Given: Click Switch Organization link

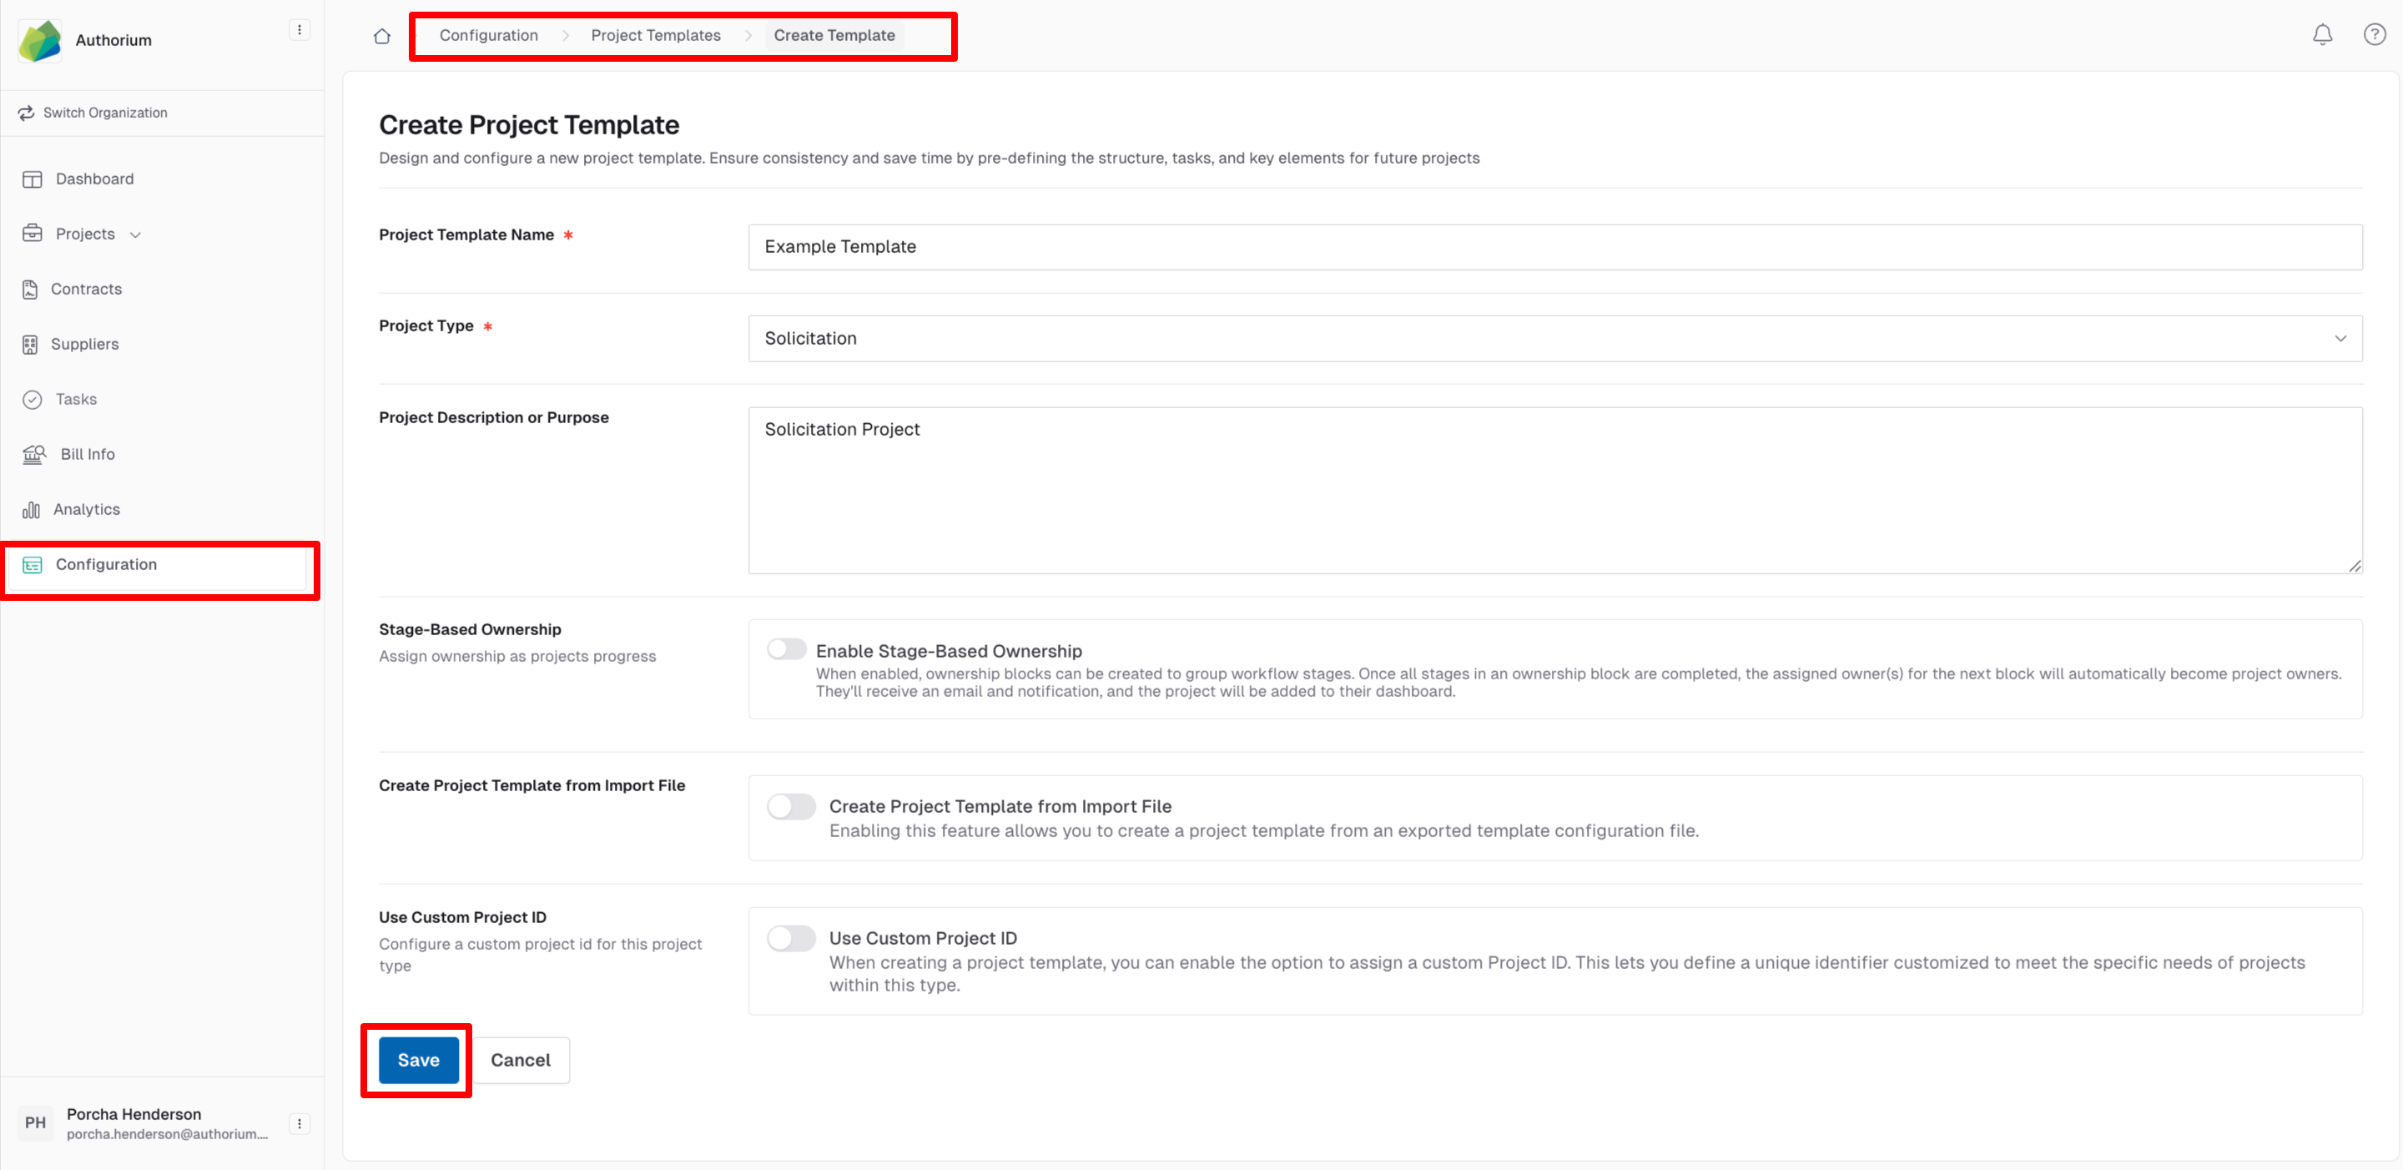Looking at the screenshot, I should click(105, 113).
